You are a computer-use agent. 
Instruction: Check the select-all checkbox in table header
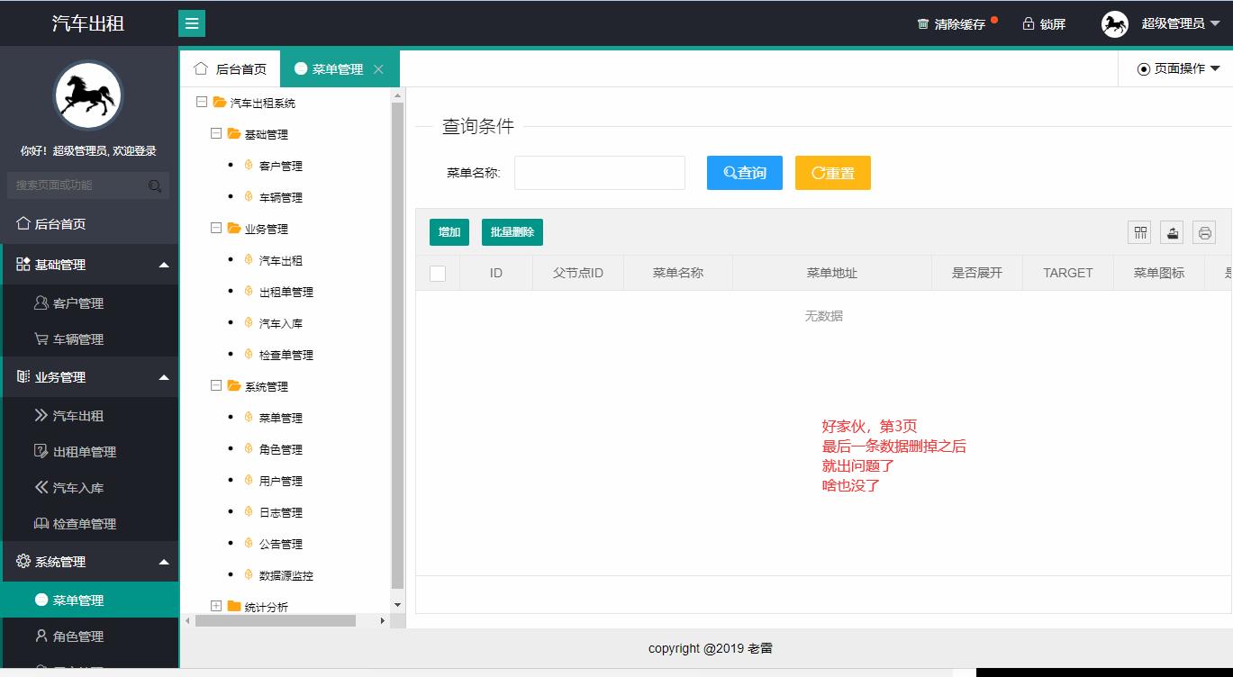438,273
